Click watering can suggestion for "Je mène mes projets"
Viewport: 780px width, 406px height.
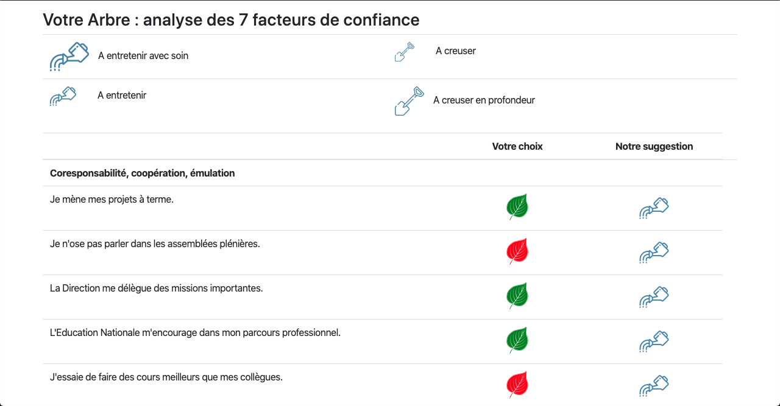click(654, 208)
